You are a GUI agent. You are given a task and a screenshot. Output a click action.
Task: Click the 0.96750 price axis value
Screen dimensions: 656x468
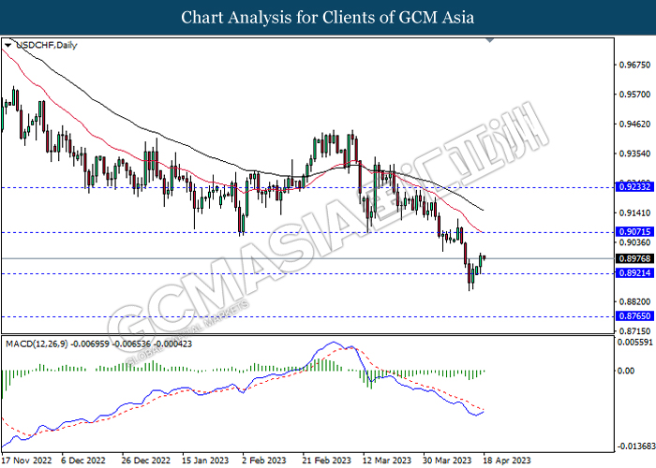point(634,65)
